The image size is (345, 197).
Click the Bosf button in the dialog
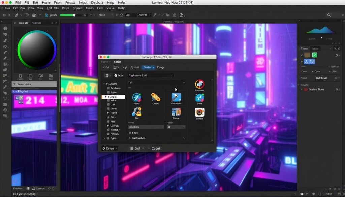[137, 149]
